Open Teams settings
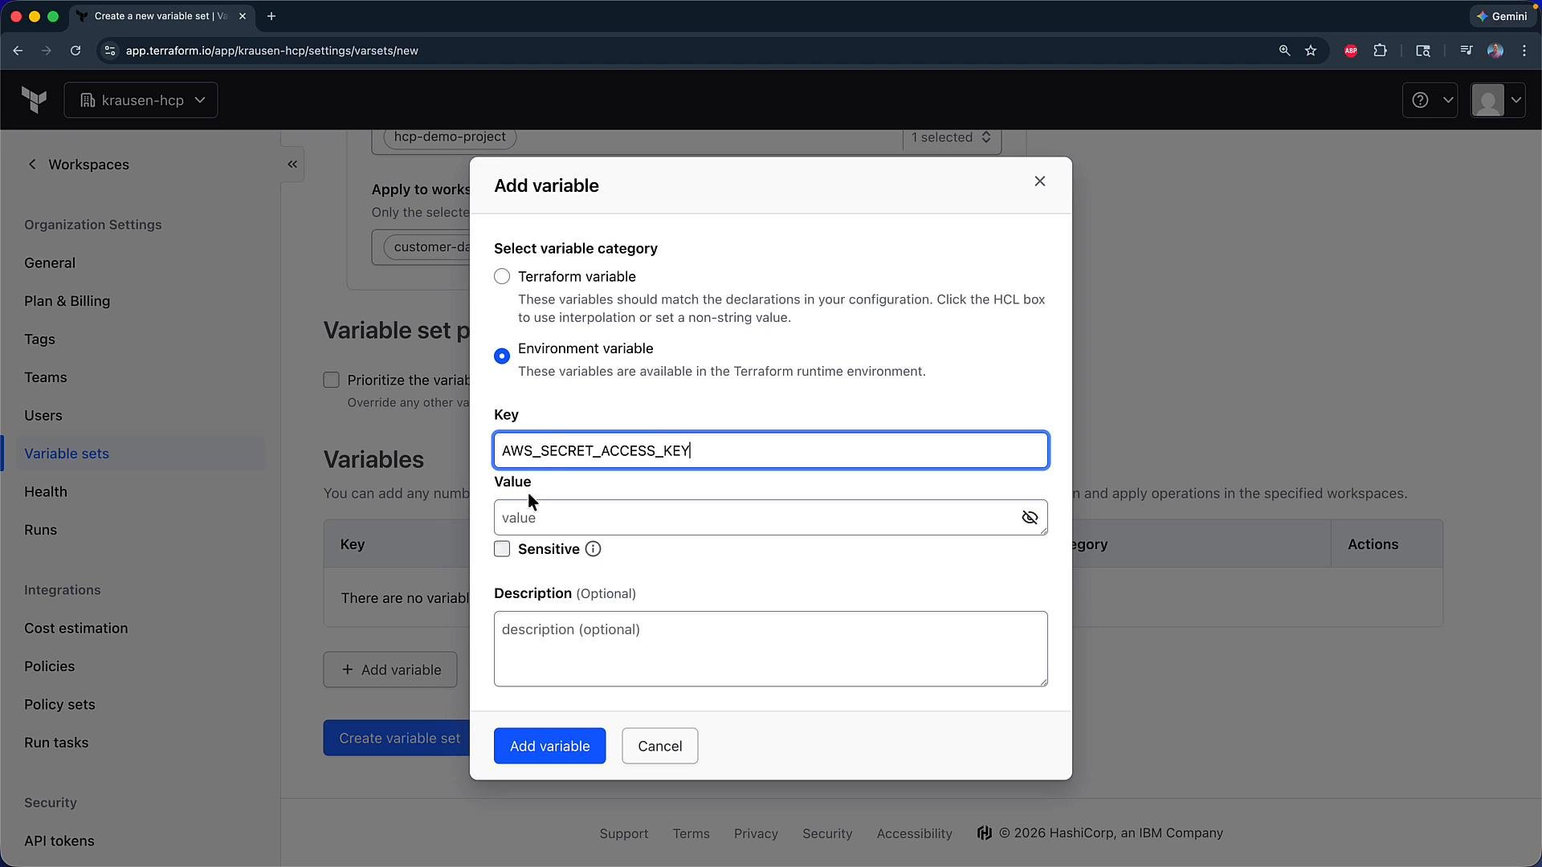Screen dimensions: 1542x867 [46, 377]
